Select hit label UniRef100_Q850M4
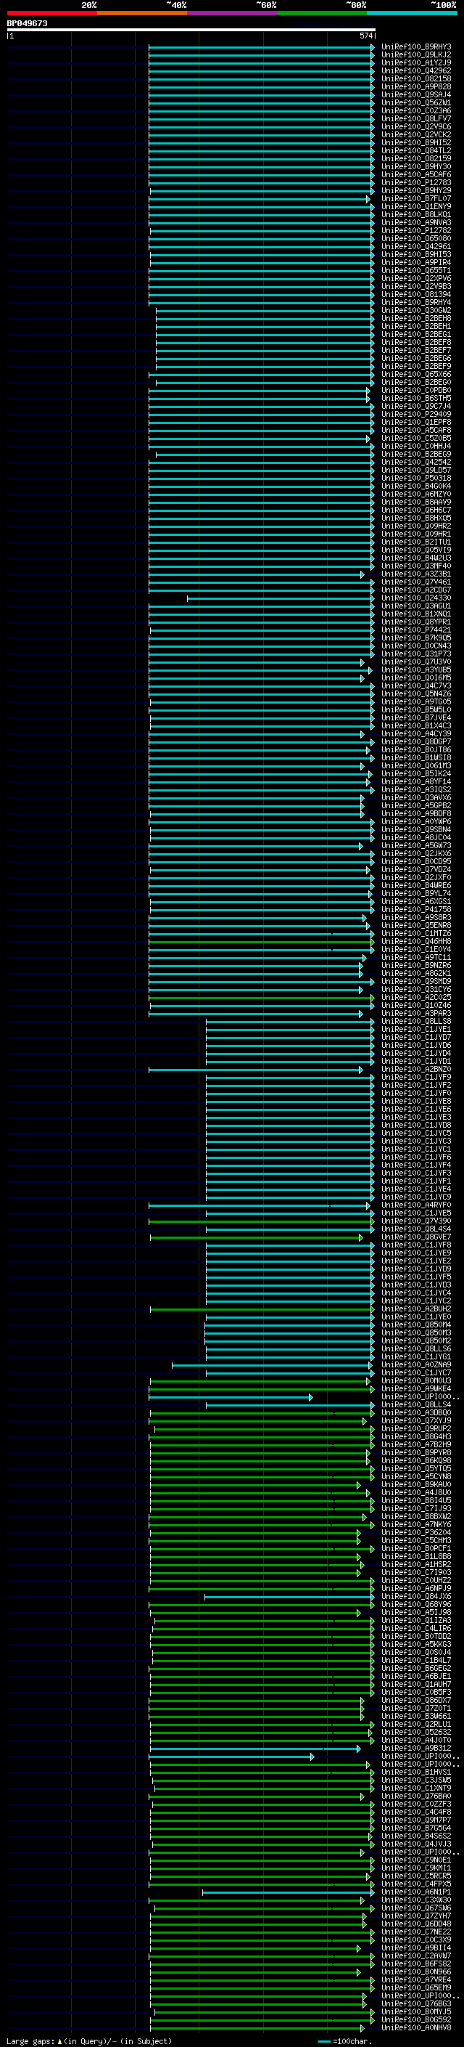This screenshot has width=464, height=2047. click(x=415, y=1324)
